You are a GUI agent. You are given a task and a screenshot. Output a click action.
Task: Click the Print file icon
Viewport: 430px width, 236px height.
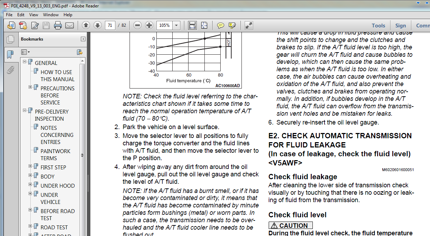(58, 25)
